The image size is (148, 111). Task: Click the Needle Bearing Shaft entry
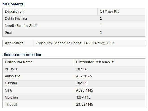tap(21, 26)
